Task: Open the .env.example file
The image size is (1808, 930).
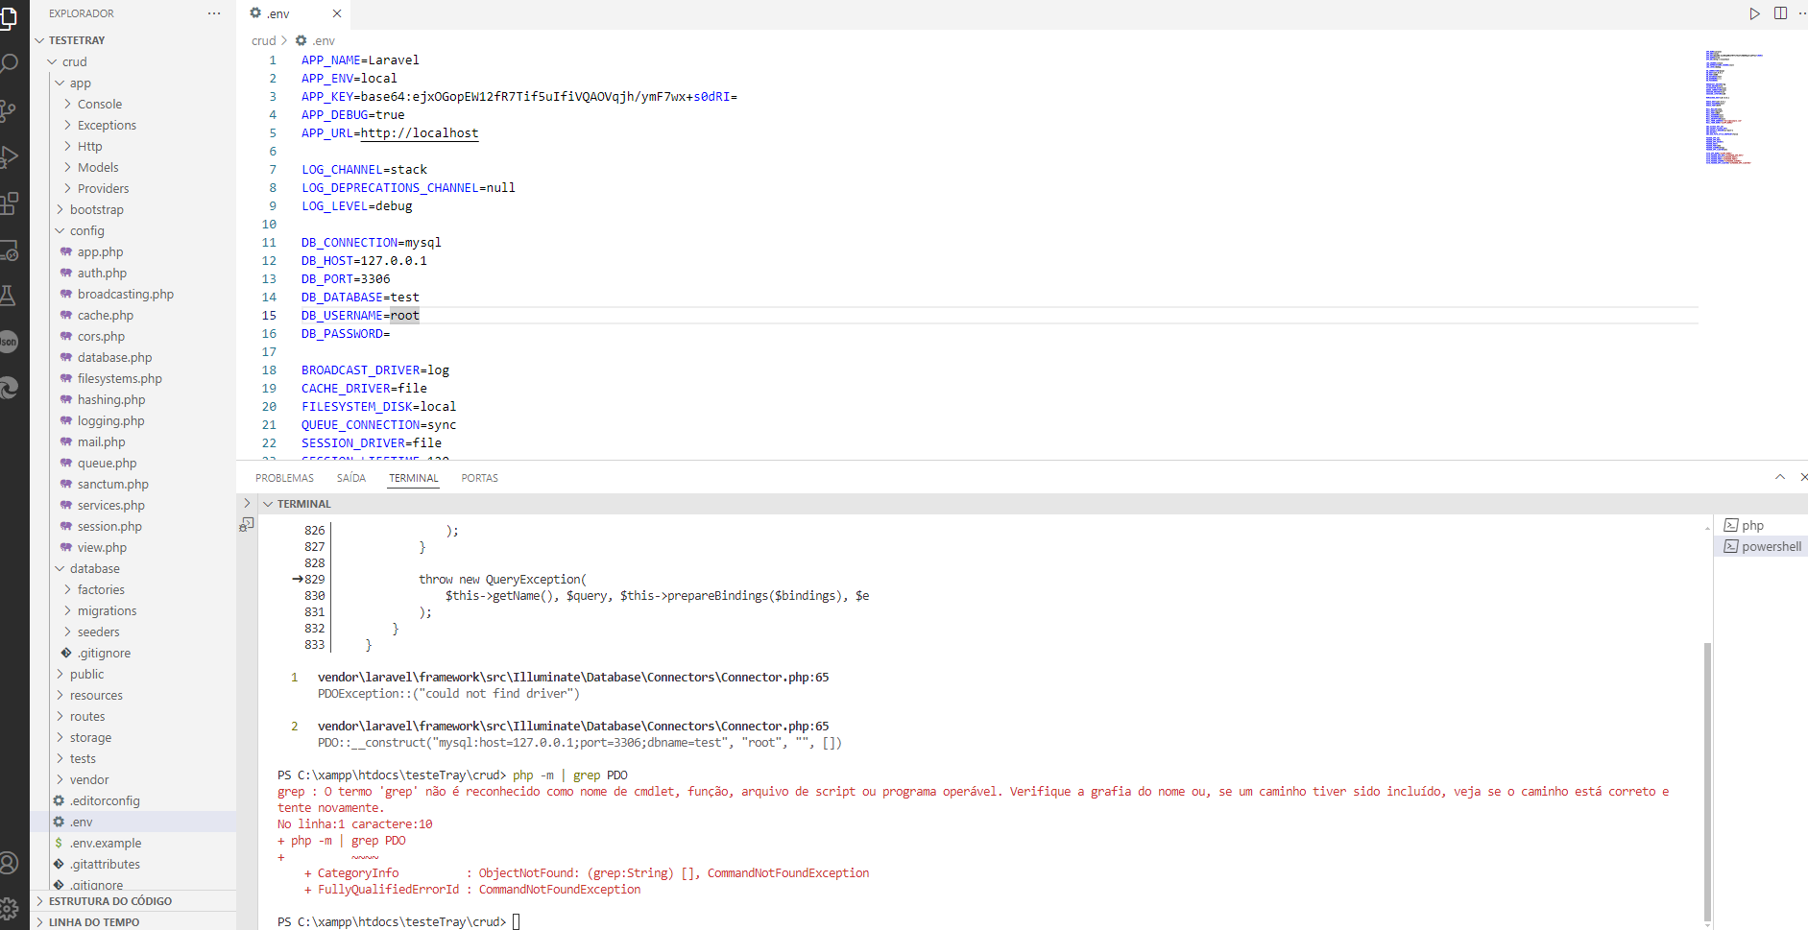Action: (133, 843)
